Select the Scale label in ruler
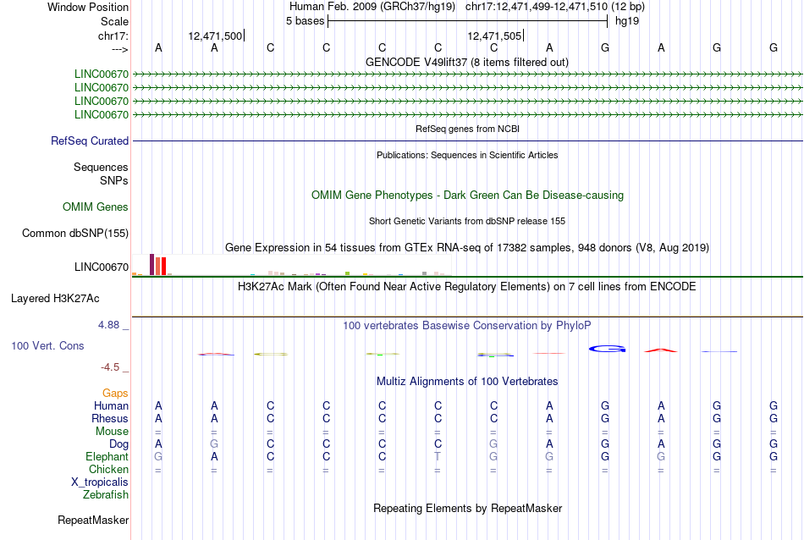Viewport: 804px width, 540px height. click(114, 21)
